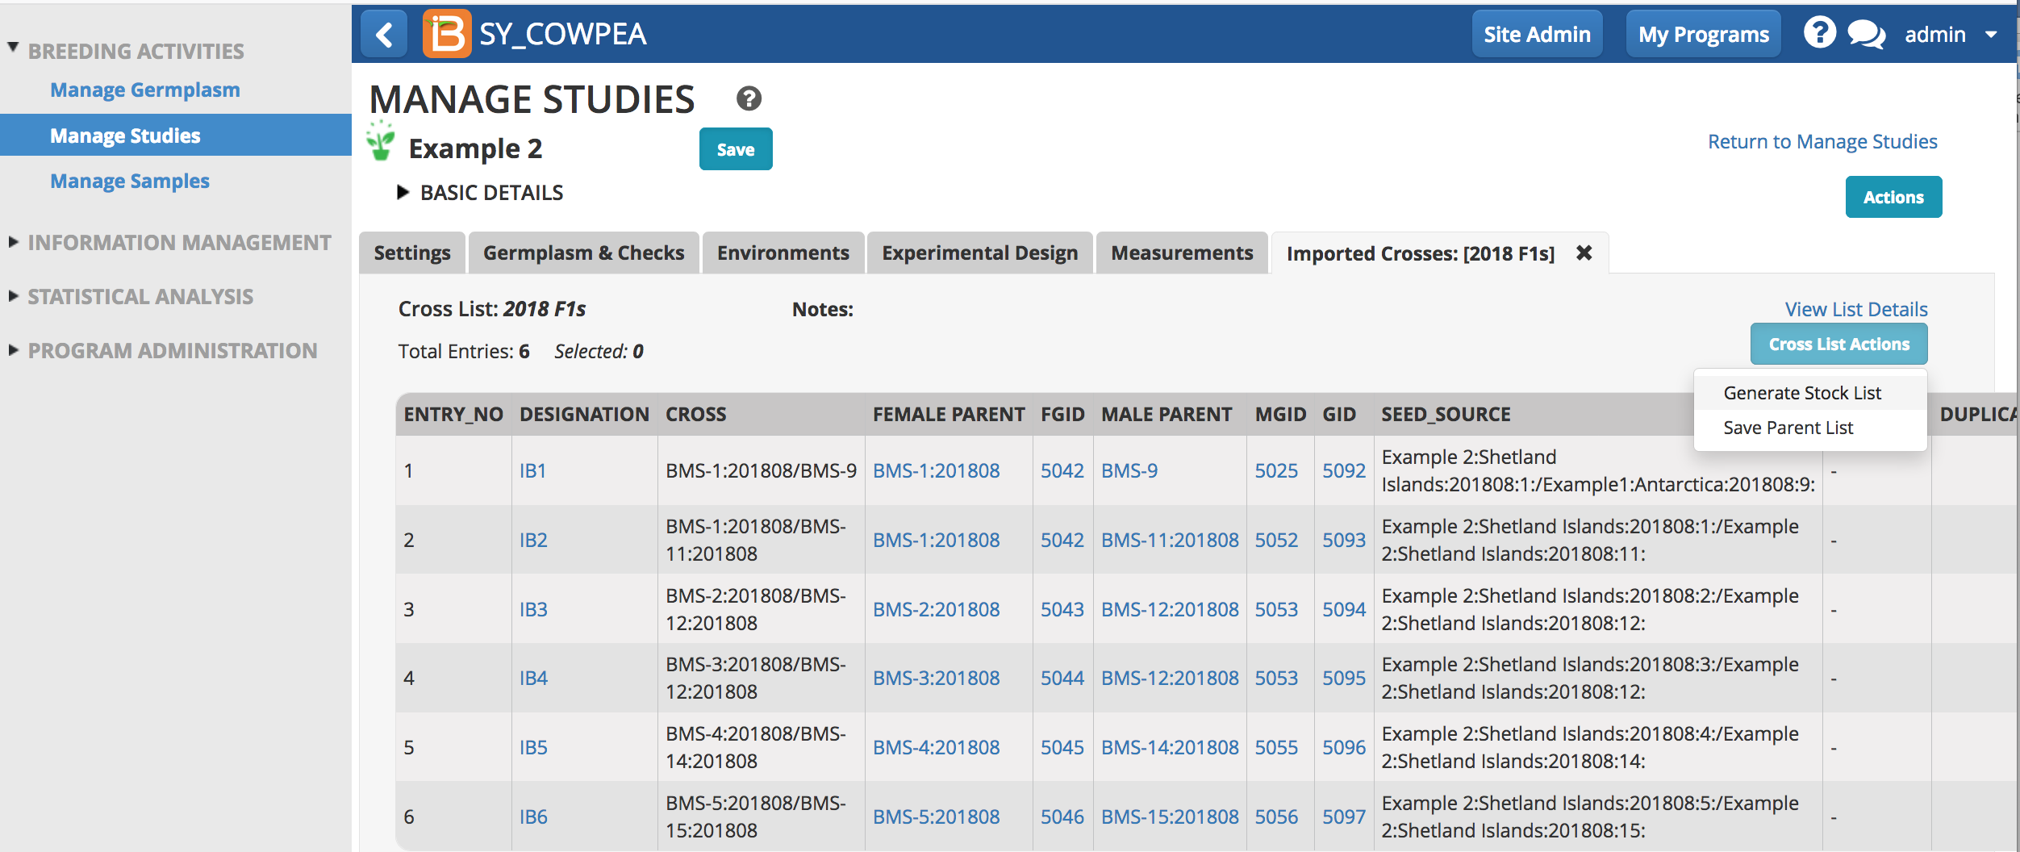The height and width of the screenshot is (852, 2020).
Task: Click FGID 5046 link
Action: point(1062,816)
